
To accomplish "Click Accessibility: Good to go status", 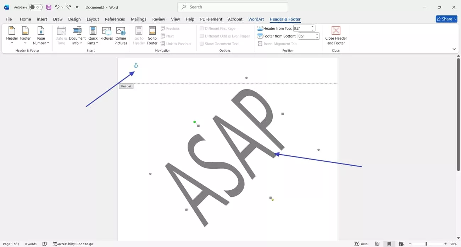I will tap(73, 244).
